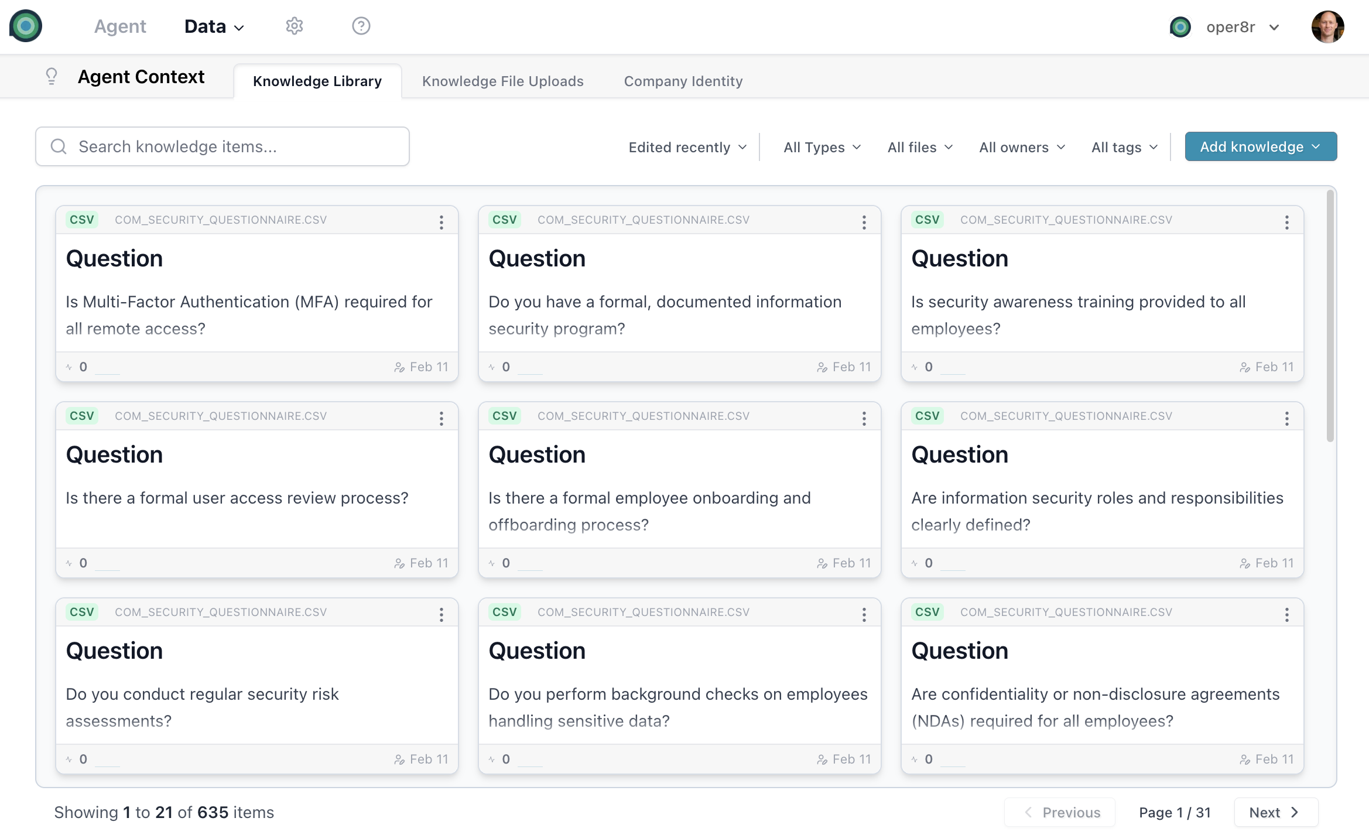1369x835 pixels.
Task: Open the kebab menu on the NDA question card
Action: click(1286, 614)
